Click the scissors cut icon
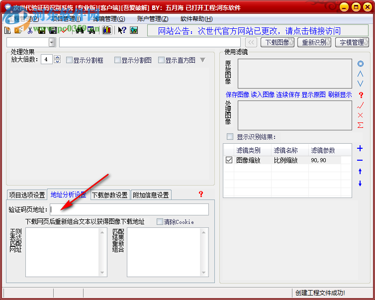This screenshot has height=300, width=375. tap(30, 30)
